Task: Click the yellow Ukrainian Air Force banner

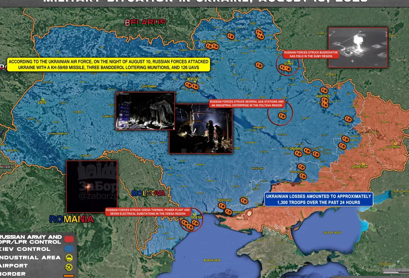Action: [x=108, y=64]
